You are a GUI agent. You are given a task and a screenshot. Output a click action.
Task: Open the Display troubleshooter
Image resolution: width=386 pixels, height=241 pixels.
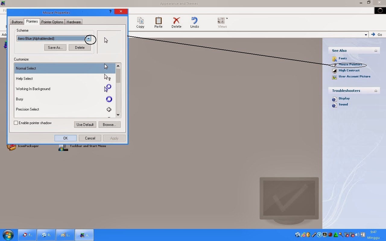click(344, 98)
